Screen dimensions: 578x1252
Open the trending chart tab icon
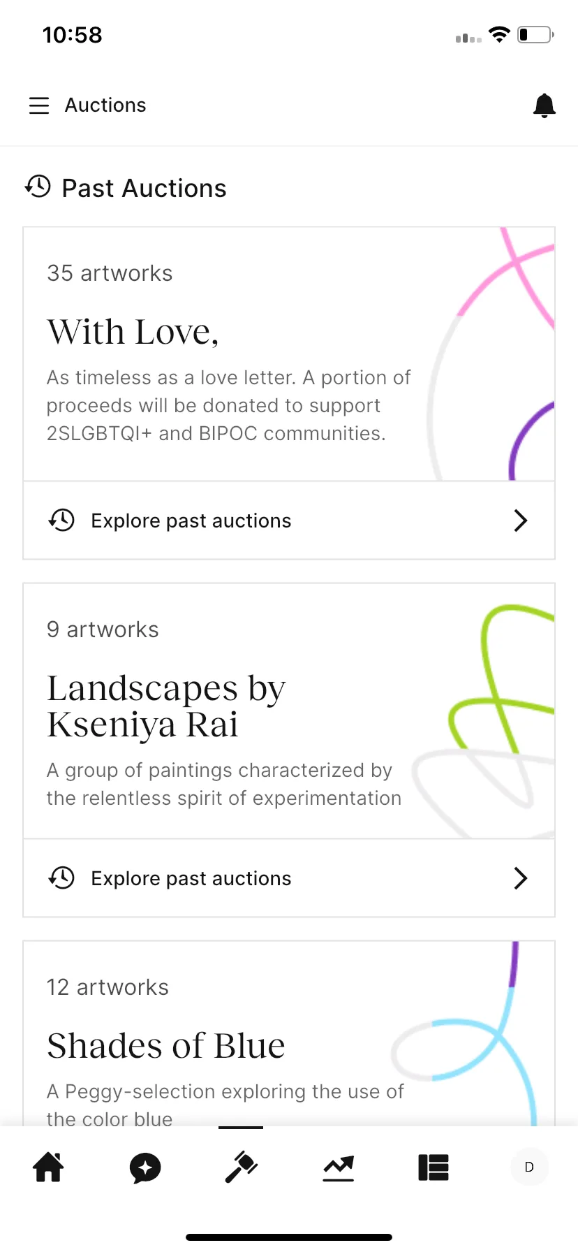[339, 1167]
